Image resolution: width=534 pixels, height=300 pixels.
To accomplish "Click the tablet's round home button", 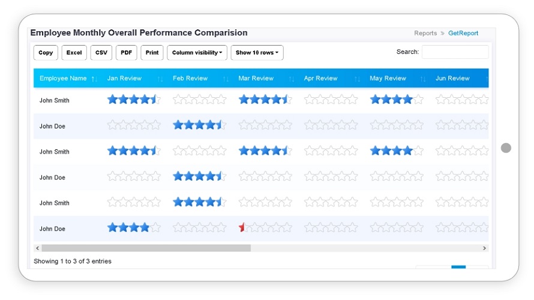I will pyautogui.click(x=506, y=148).
